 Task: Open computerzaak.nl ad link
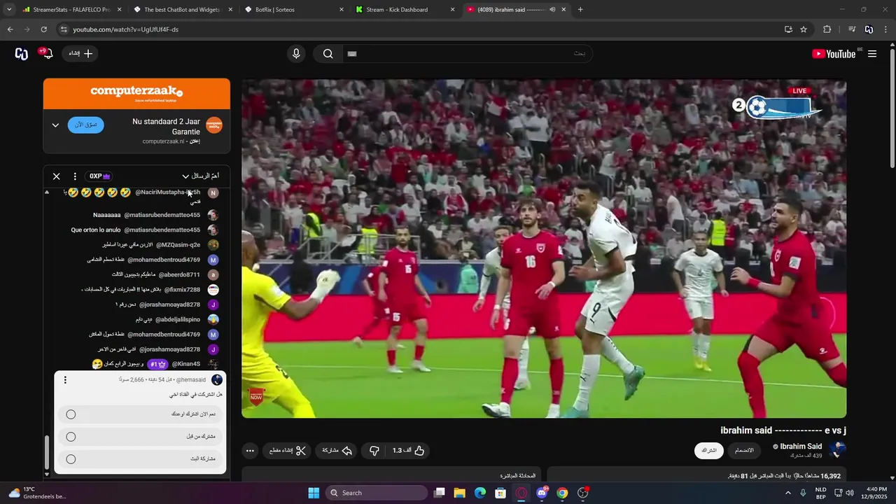point(163,141)
